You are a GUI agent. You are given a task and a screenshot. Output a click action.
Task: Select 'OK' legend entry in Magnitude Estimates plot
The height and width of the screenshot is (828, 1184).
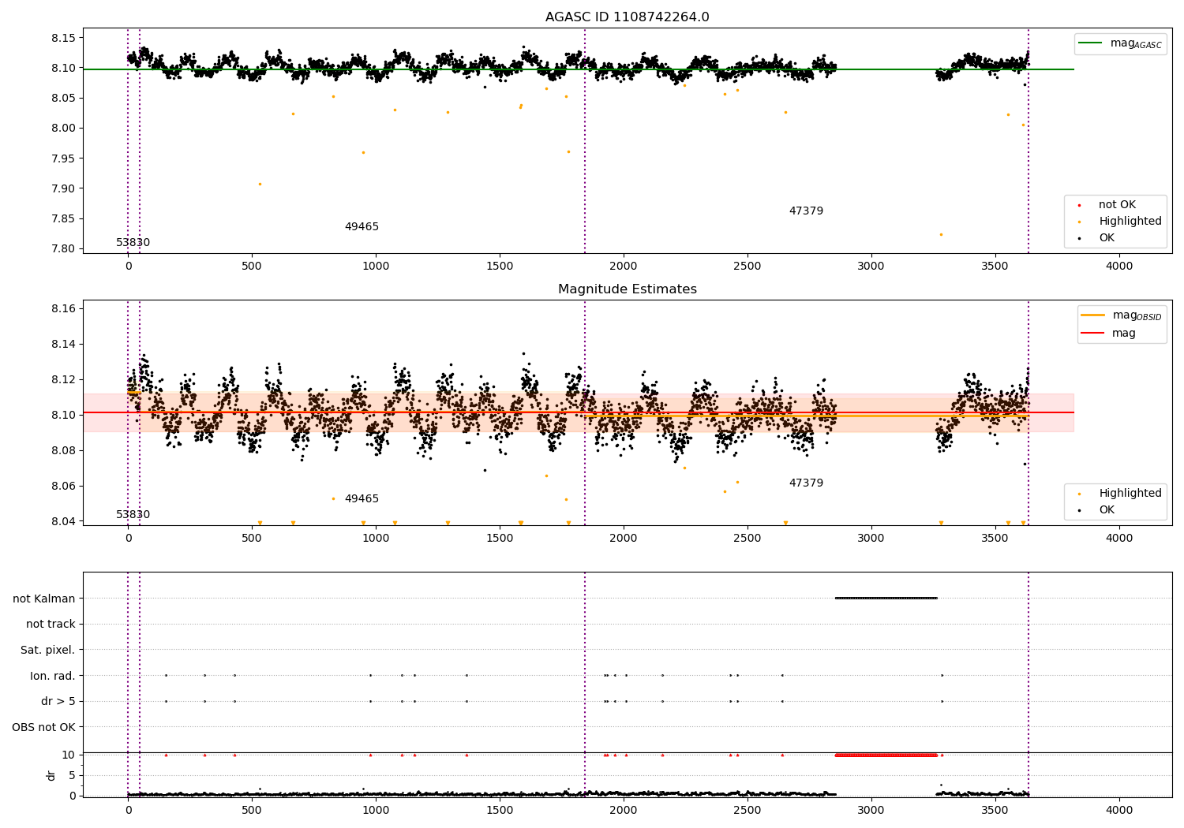coord(1107,510)
